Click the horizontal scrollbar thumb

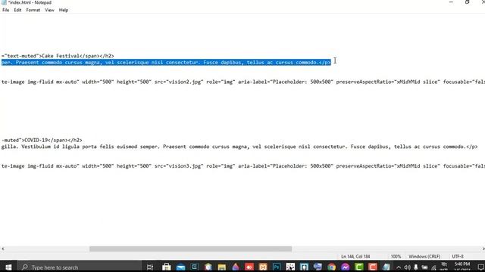click(x=190, y=249)
